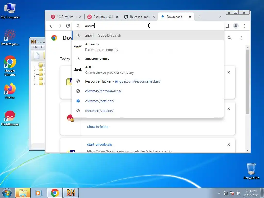Screen dimensions: 264x198
Task: Open the volume speaker tray icon
Action: click(x=238, y=193)
